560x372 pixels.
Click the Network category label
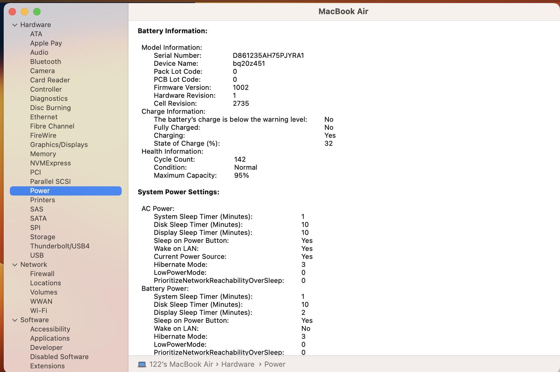(x=33, y=265)
